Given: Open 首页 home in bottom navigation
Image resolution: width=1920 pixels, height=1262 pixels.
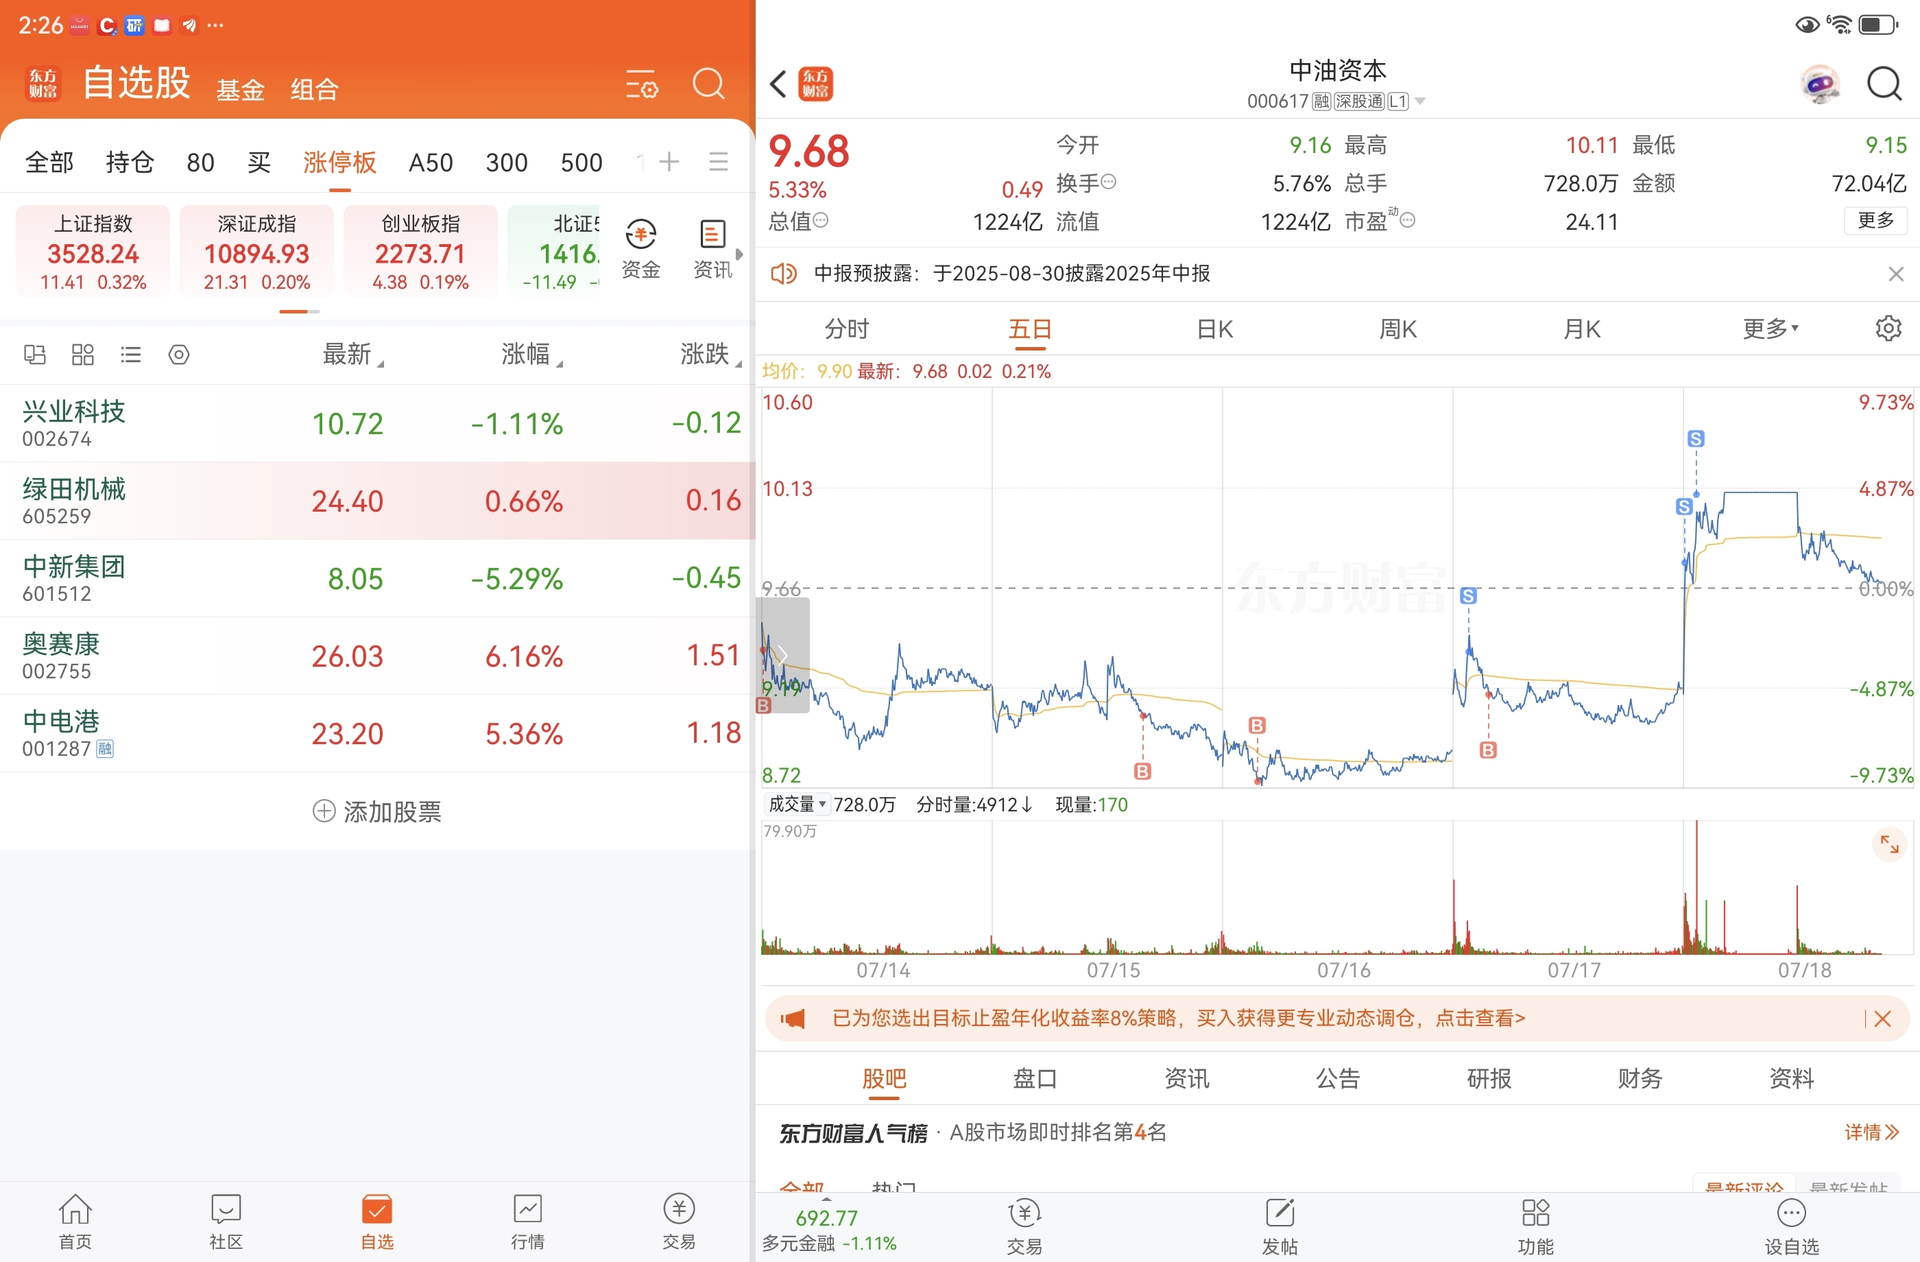Looking at the screenshot, I should pos(75,1222).
